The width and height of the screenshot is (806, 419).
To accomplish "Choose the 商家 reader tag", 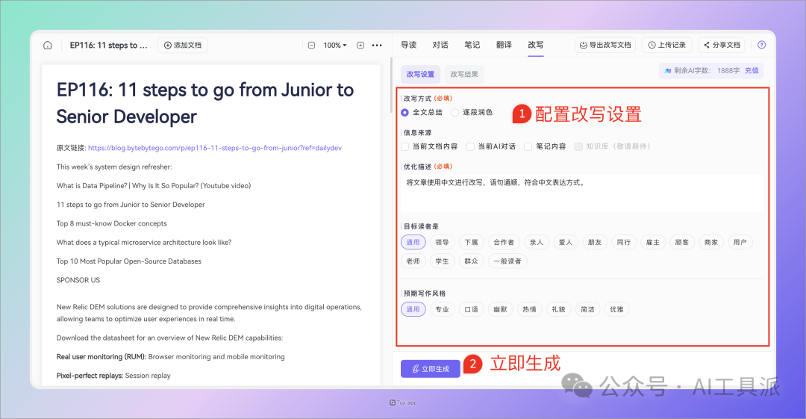I will pos(711,243).
